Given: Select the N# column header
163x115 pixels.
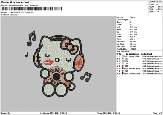Looking at the screenshot, I should [x=120, y=54].
